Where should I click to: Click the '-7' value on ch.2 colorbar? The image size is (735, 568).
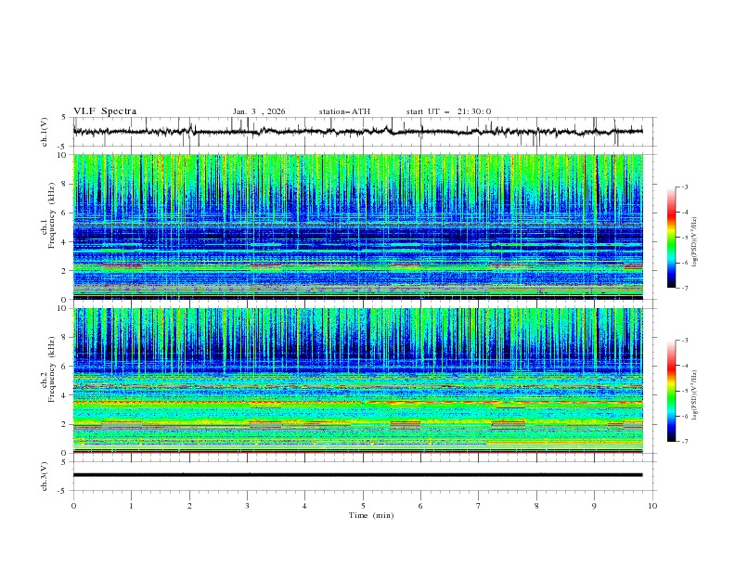tap(684, 441)
